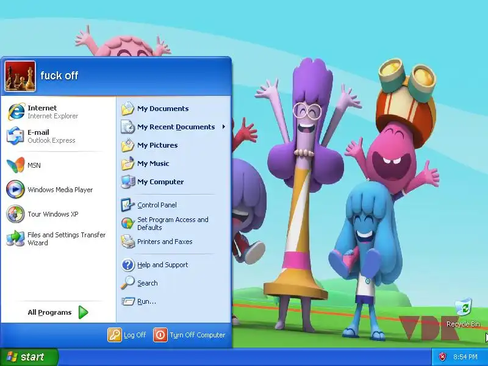This screenshot has width=488, height=366.
Task: Click the Log Off key icon
Action: tap(115, 335)
